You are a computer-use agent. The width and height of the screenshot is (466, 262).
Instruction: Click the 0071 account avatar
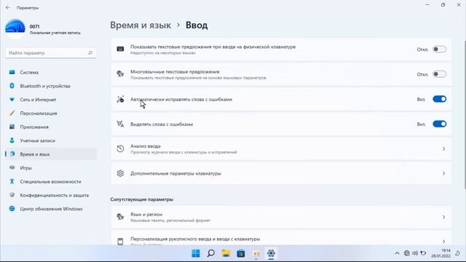tap(15, 29)
